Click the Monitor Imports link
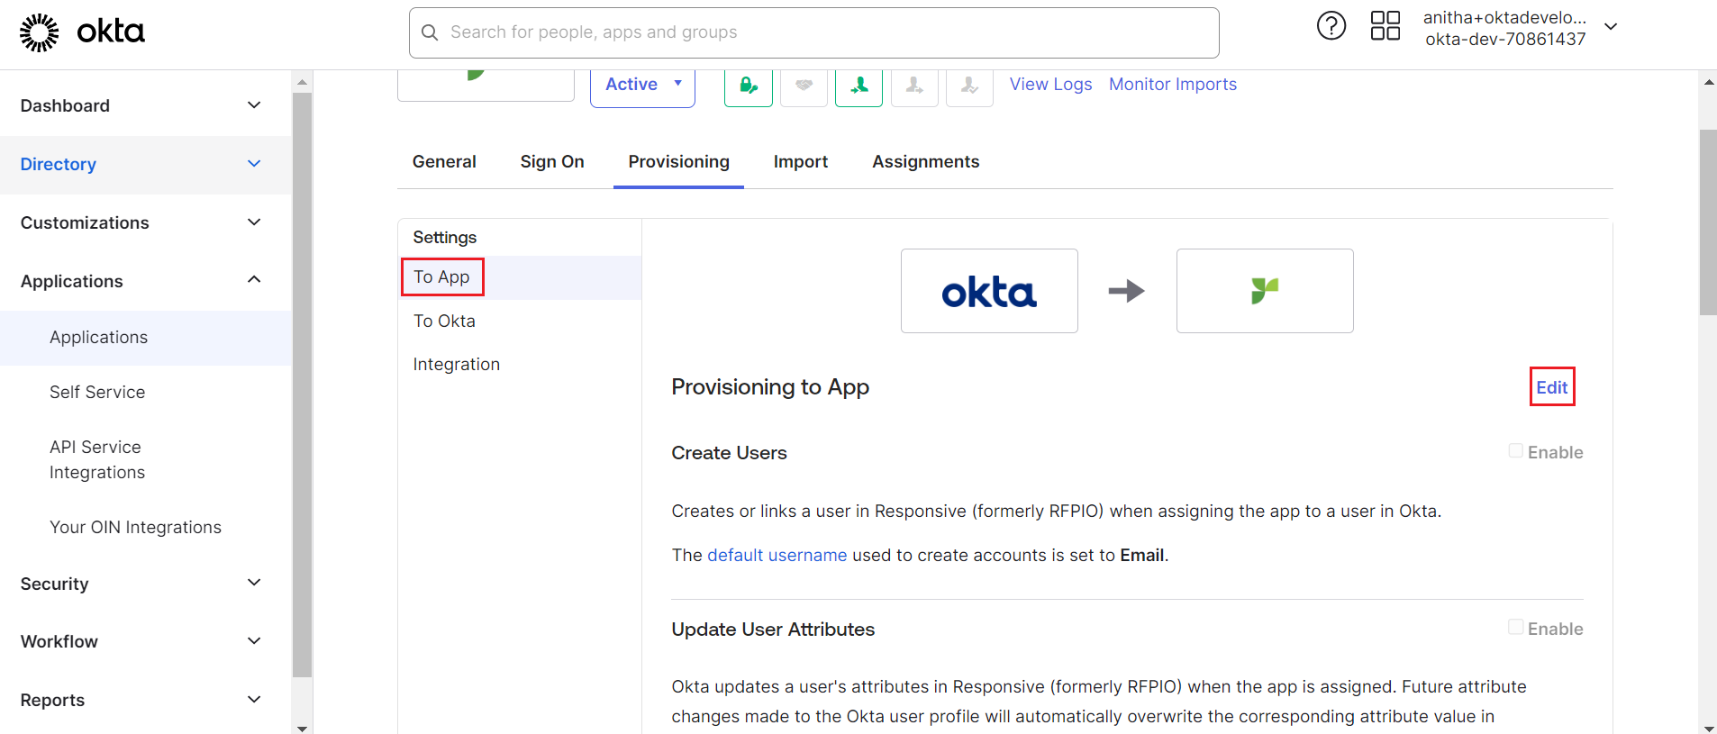Image resolution: width=1717 pixels, height=734 pixels. pos(1173,84)
